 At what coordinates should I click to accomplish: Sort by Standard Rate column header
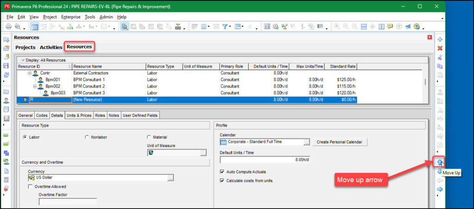pos(341,67)
